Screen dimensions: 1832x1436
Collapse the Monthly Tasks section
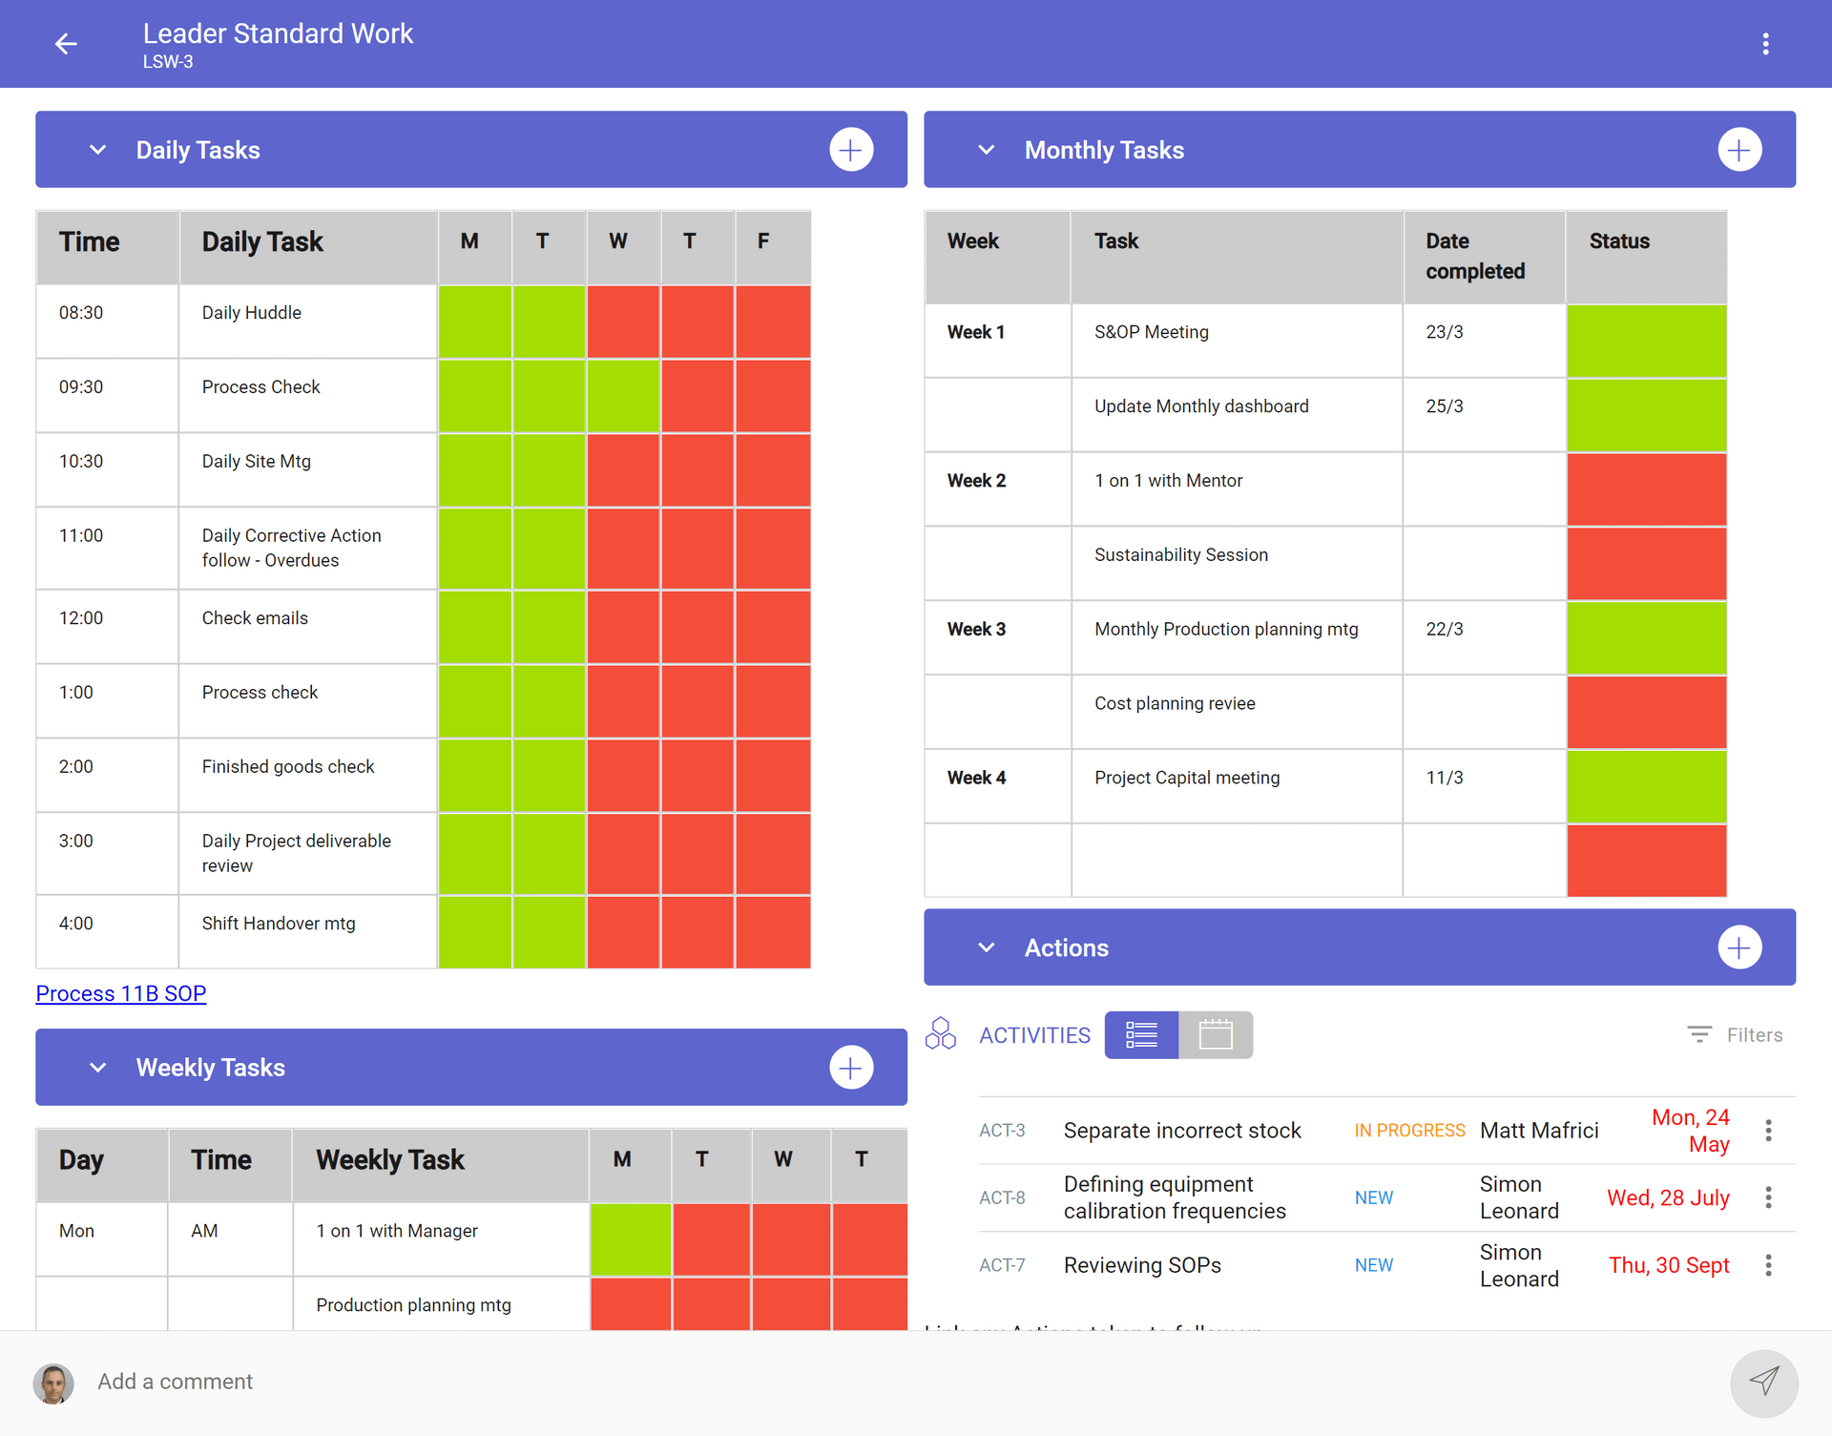click(x=986, y=149)
